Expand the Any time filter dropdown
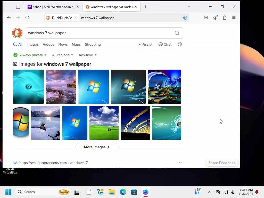This screenshot has height=198, width=264. coord(88,55)
